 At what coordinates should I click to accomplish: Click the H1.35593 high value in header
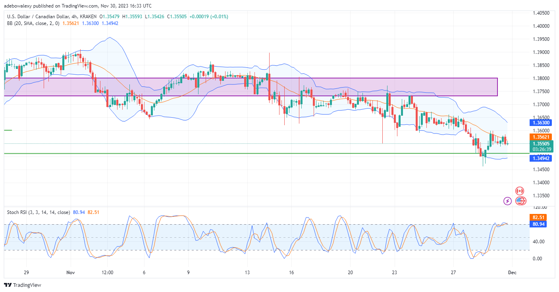click(133, 17)
